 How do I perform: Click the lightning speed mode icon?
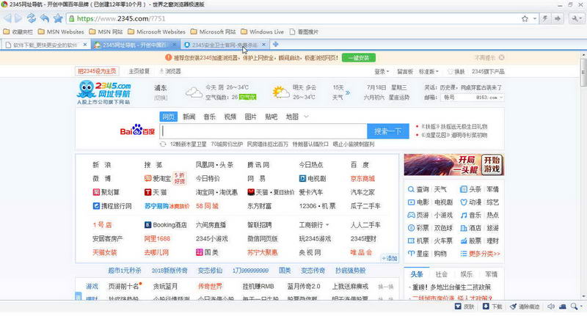click(x=545, y=19)
